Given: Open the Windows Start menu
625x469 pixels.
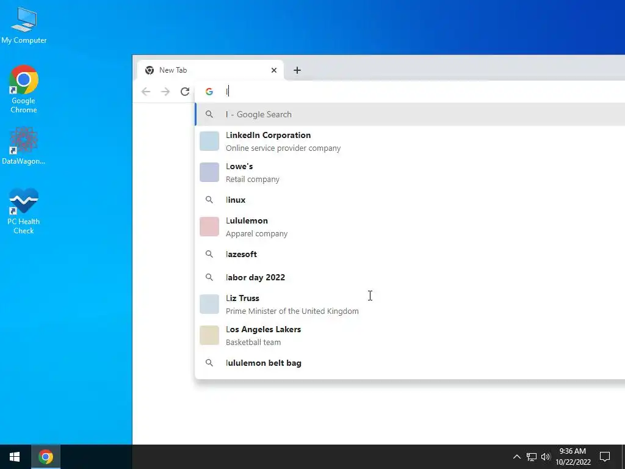Looking at the screenshot, I should point(15,457).
